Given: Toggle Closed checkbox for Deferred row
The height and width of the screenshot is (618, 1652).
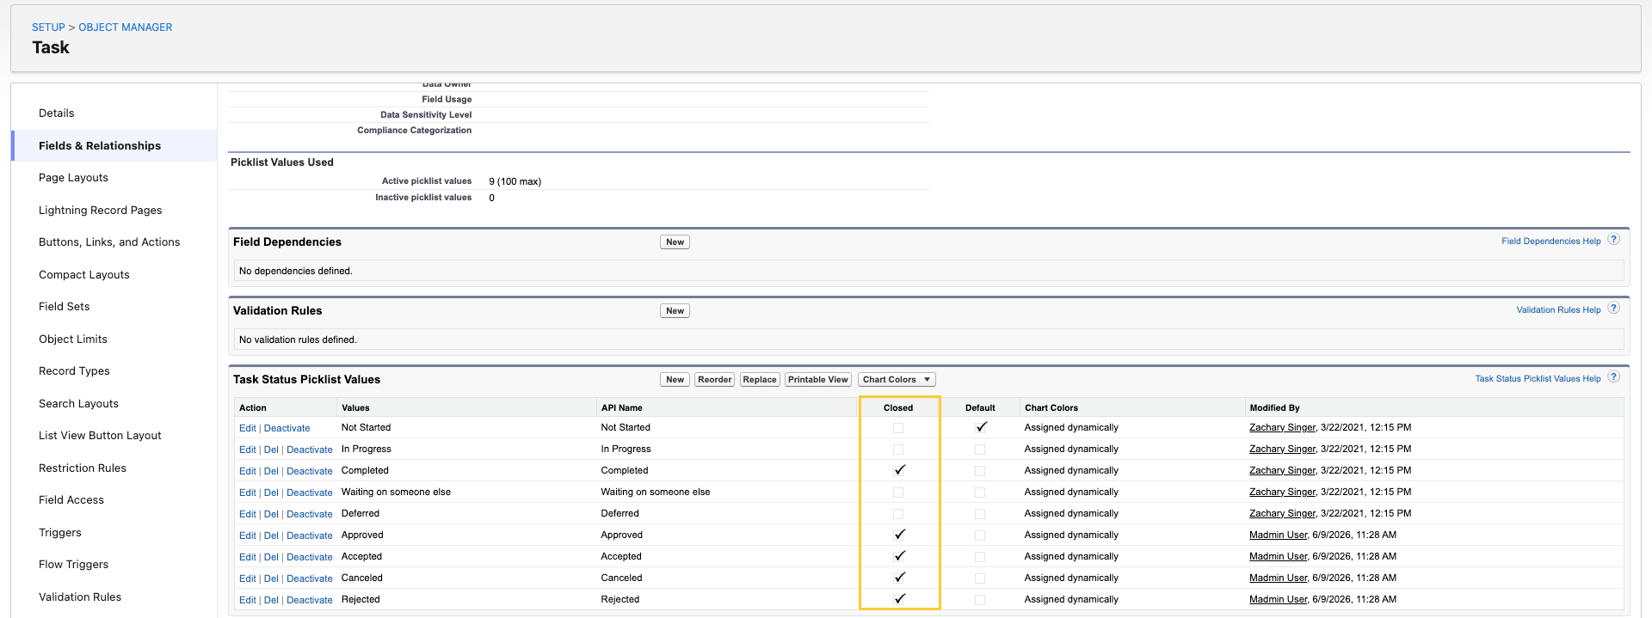Looking at the screenshot, I should pos(898,514).
